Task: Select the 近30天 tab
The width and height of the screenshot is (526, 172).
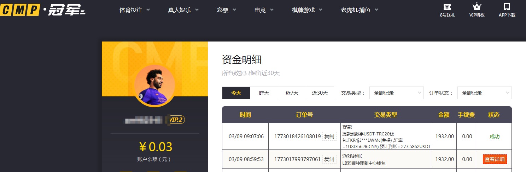Action: tap(320, 93)
